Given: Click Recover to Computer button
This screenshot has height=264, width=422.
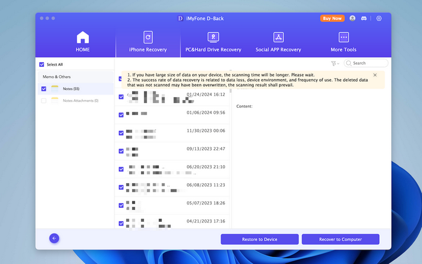Looking at the screenshot, I should coord(341,239).
